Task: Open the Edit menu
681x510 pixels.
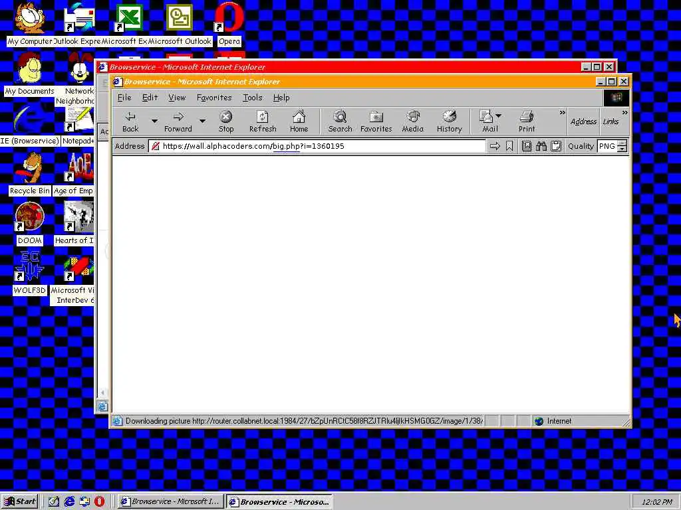Action: 150,98
